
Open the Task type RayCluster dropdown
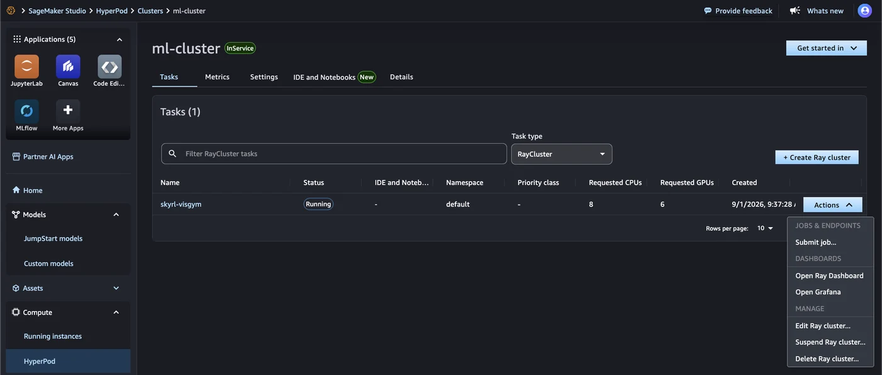click(x=561, y=154)
